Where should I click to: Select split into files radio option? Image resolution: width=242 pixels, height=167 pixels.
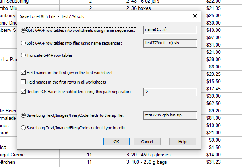tap(24, 44)
